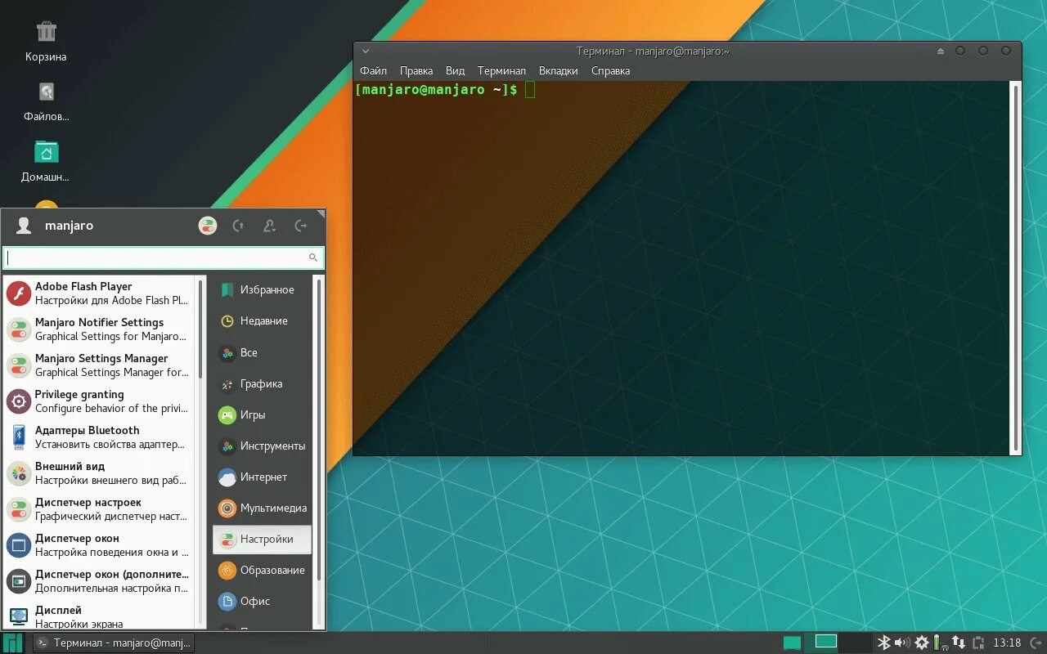Image resolution: width=1047 pixels, height=654 pixels.
Task: Open the terminal Правка menu
Action: pyautogui.click(x=416, y=70)
